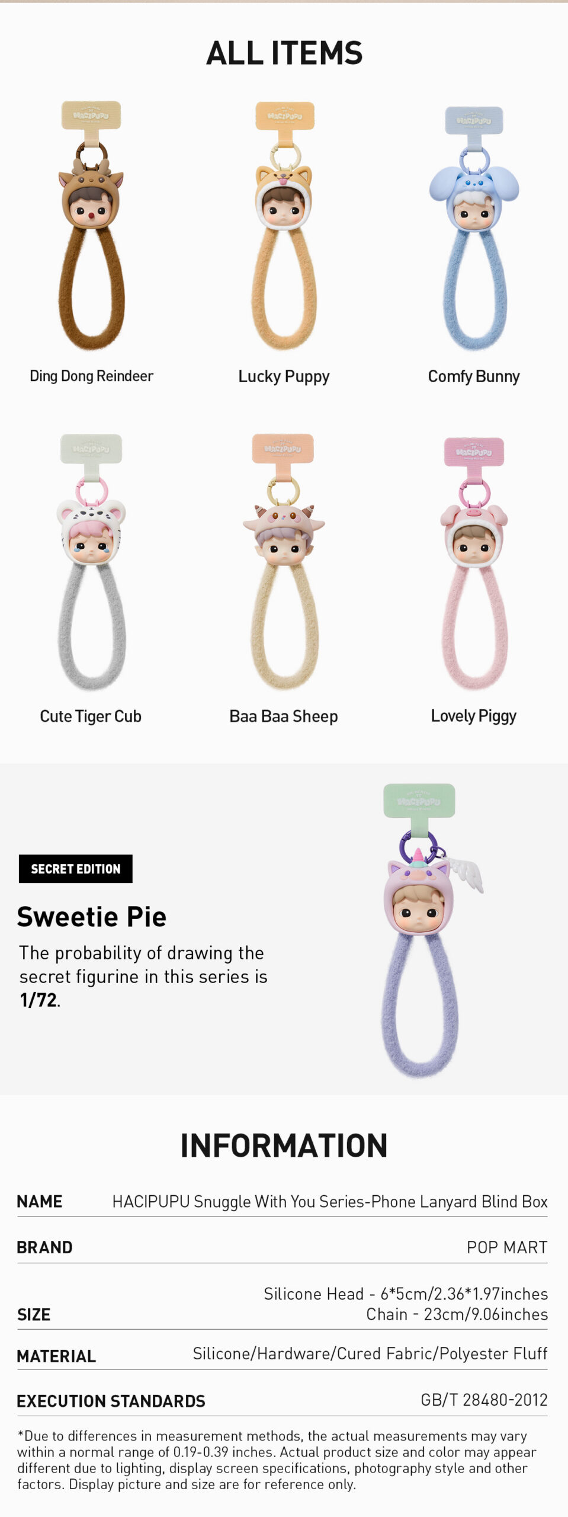Select the Baa Baa Sheep lanyard image
The height and width of the screenshot is (1517, 568).
tap(284, 561)
